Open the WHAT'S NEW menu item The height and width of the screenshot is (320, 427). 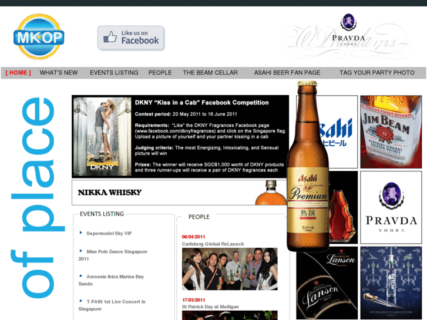pos(59,73)
